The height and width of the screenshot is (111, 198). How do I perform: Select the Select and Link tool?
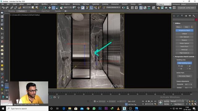[12, 8]
